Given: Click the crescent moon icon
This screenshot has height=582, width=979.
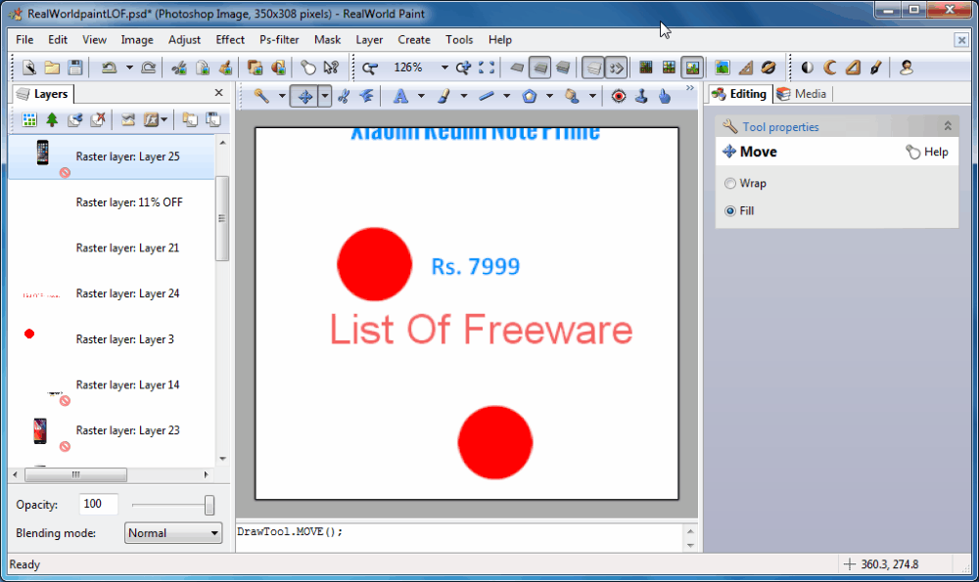Looking at the screenshot, I should click(830, 67).
